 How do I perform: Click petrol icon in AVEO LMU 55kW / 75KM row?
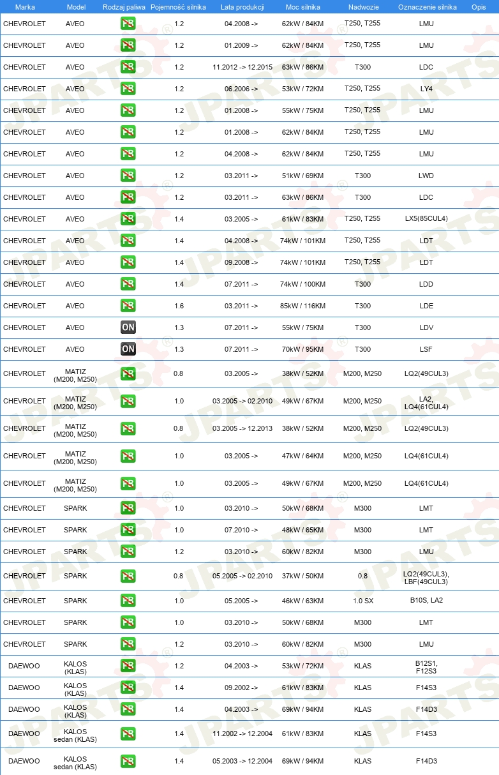click(128, 110)
